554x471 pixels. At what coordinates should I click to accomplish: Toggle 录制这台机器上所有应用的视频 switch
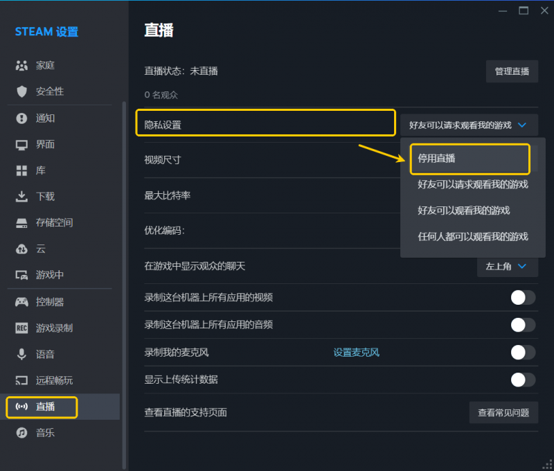523,298
